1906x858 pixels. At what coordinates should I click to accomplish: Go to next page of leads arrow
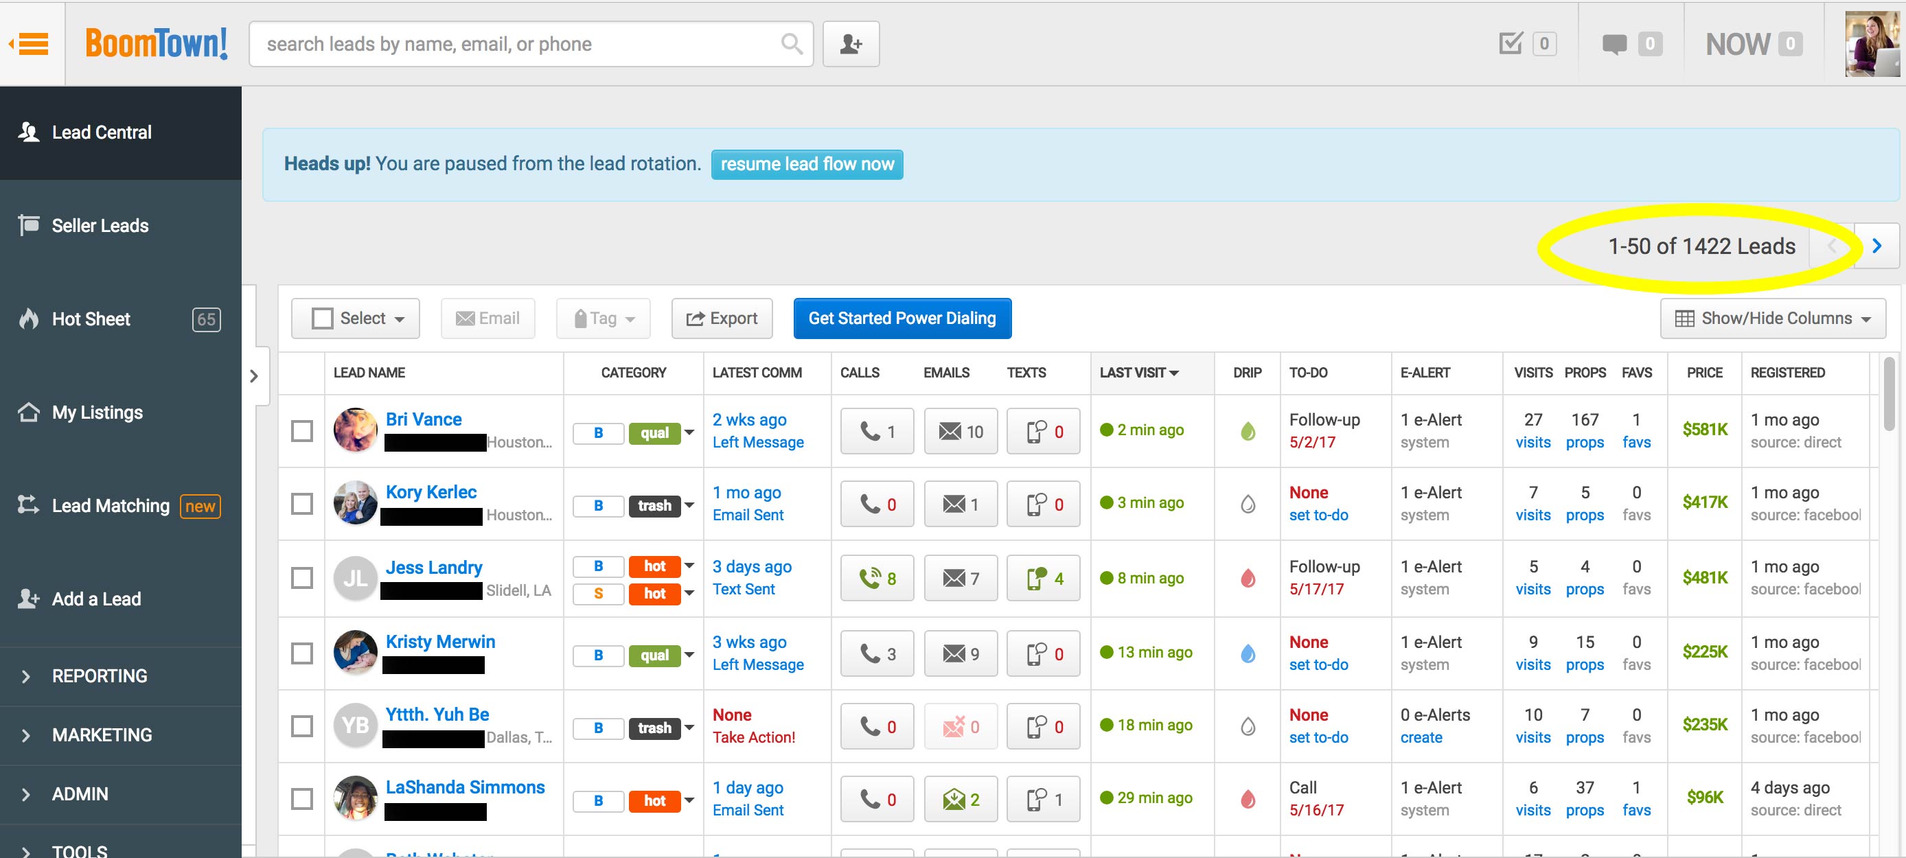pos(1877,246)
